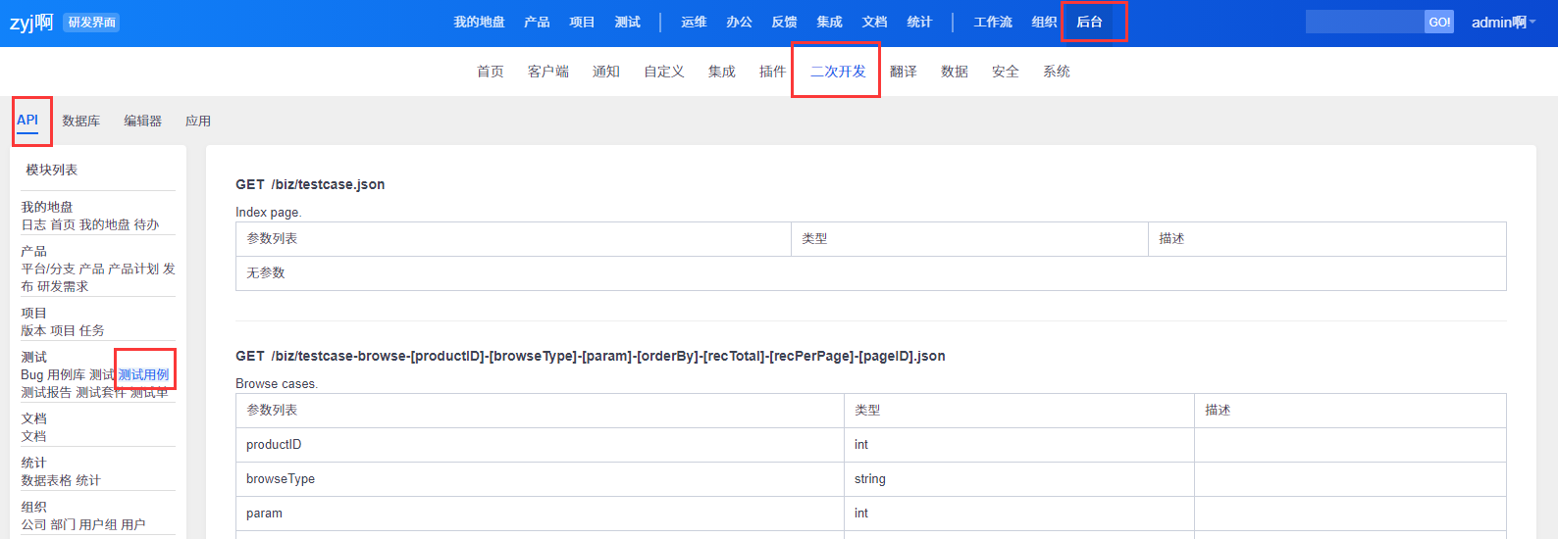This screenshot has width=1558, height=539.
Task: Select the 后台 top menu item
Action: pos(1089,22)
